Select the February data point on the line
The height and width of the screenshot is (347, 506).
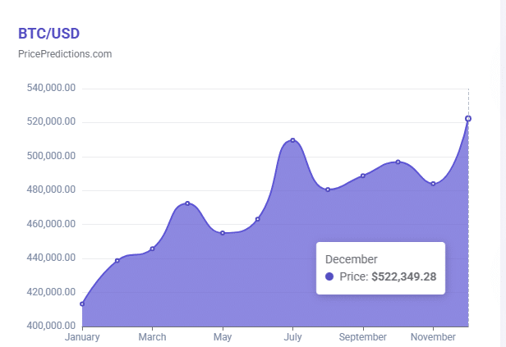(x=117, y=261)
